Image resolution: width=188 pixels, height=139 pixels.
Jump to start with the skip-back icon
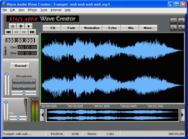[x=9, y=32]
